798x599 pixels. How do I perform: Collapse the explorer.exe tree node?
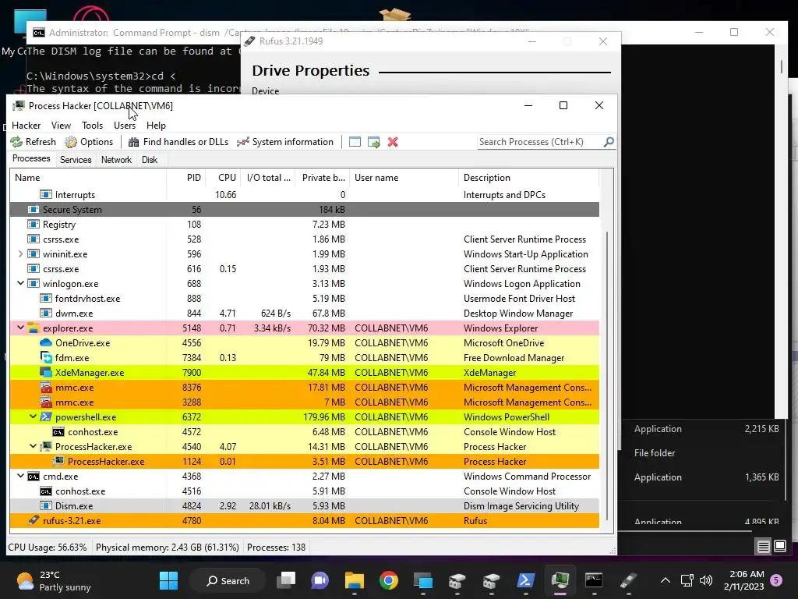(20, 328)
